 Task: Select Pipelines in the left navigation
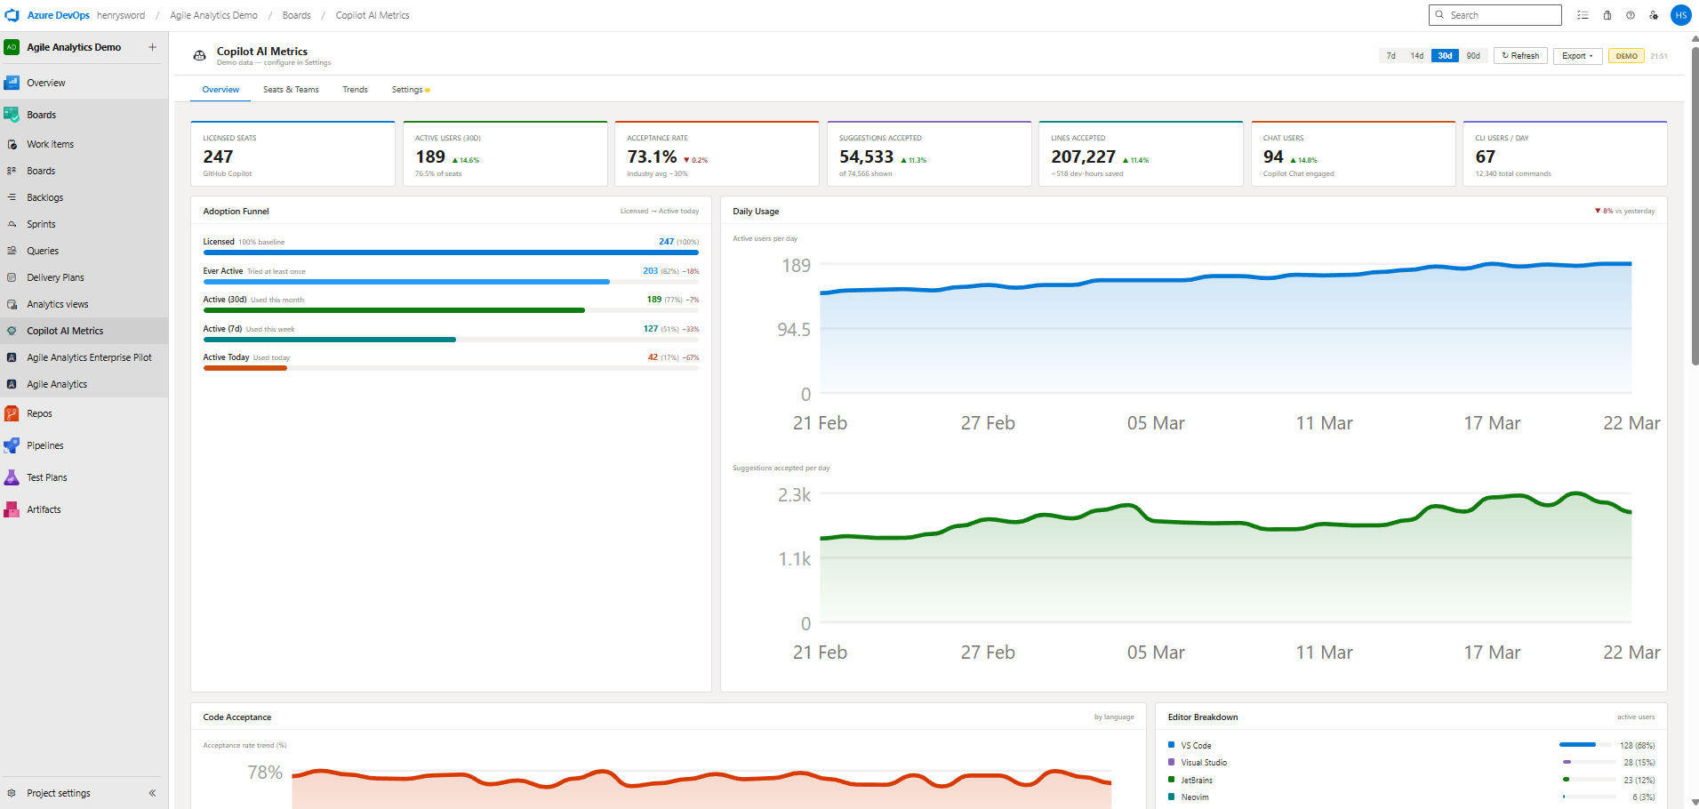click(x=45, y=445)
